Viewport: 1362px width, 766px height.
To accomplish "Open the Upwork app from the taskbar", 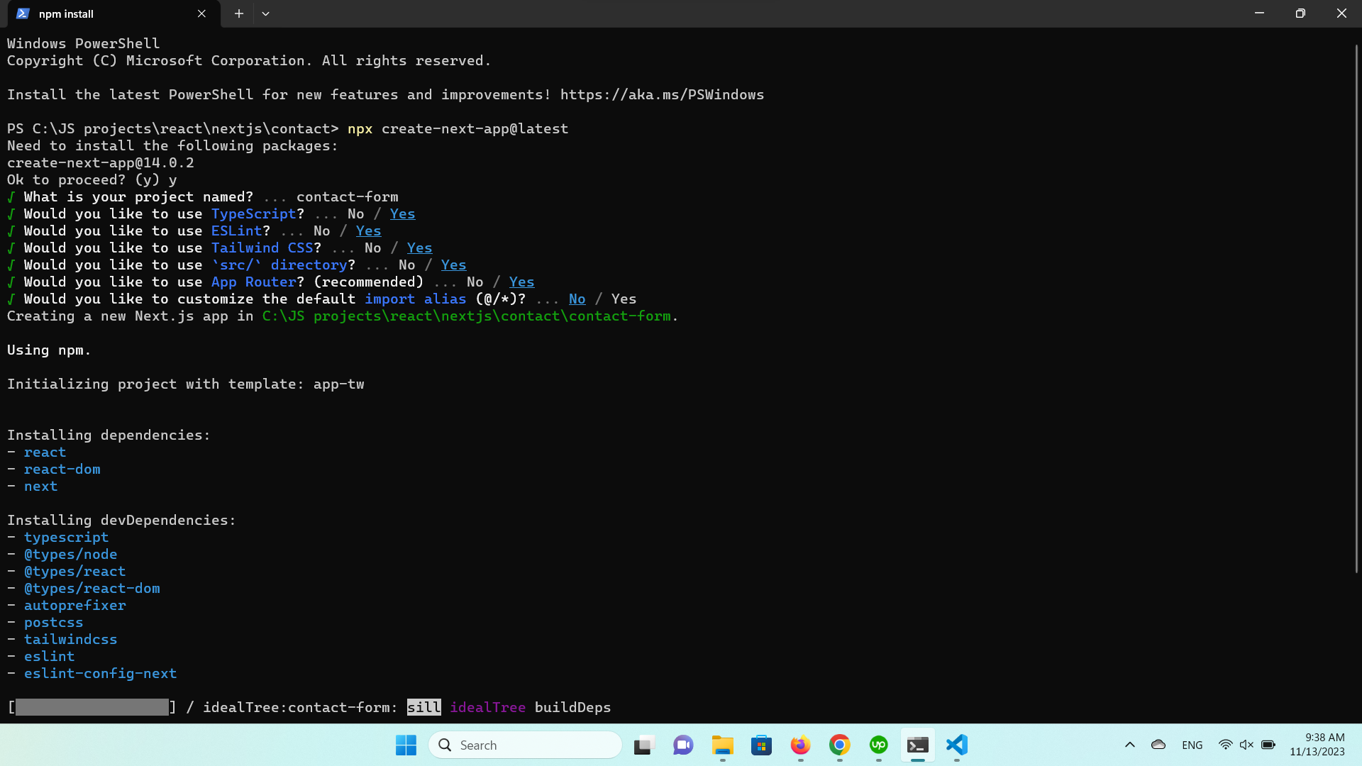I will point(878,745).
